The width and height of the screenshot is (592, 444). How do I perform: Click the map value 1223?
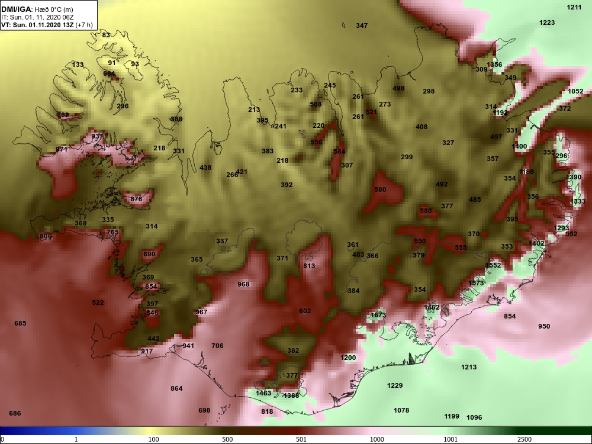tap(547, 22)
